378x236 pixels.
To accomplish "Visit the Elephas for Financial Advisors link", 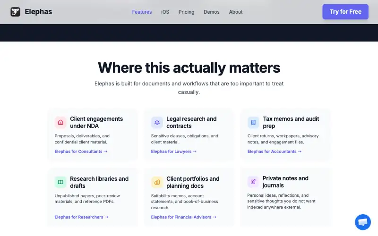I will 184,217.
